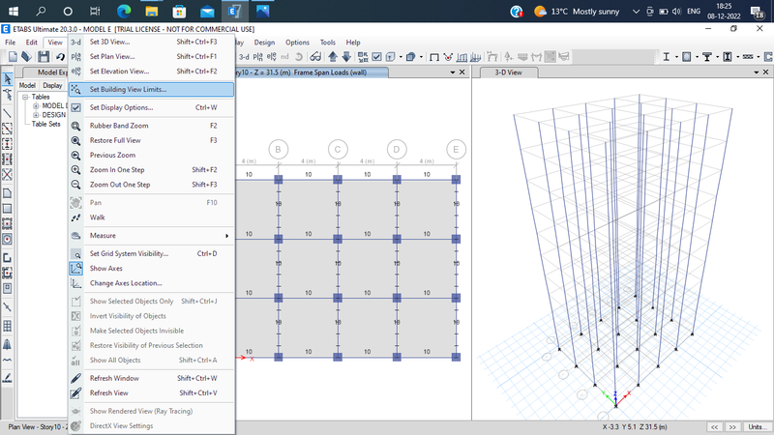Click the Undo toolbar icon
The height and width of the screenshot is (435, 774).
click(x=60, y=57)
